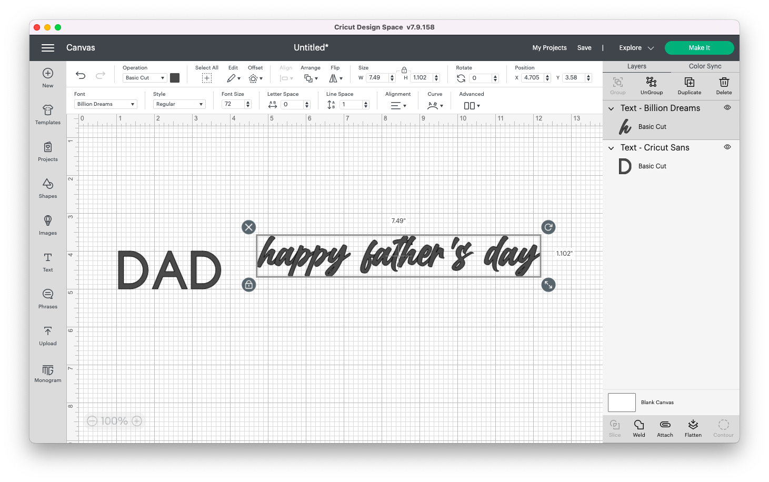
Task: Open the Templates panel
Action: pyautogui.click(x=47, y=116)
